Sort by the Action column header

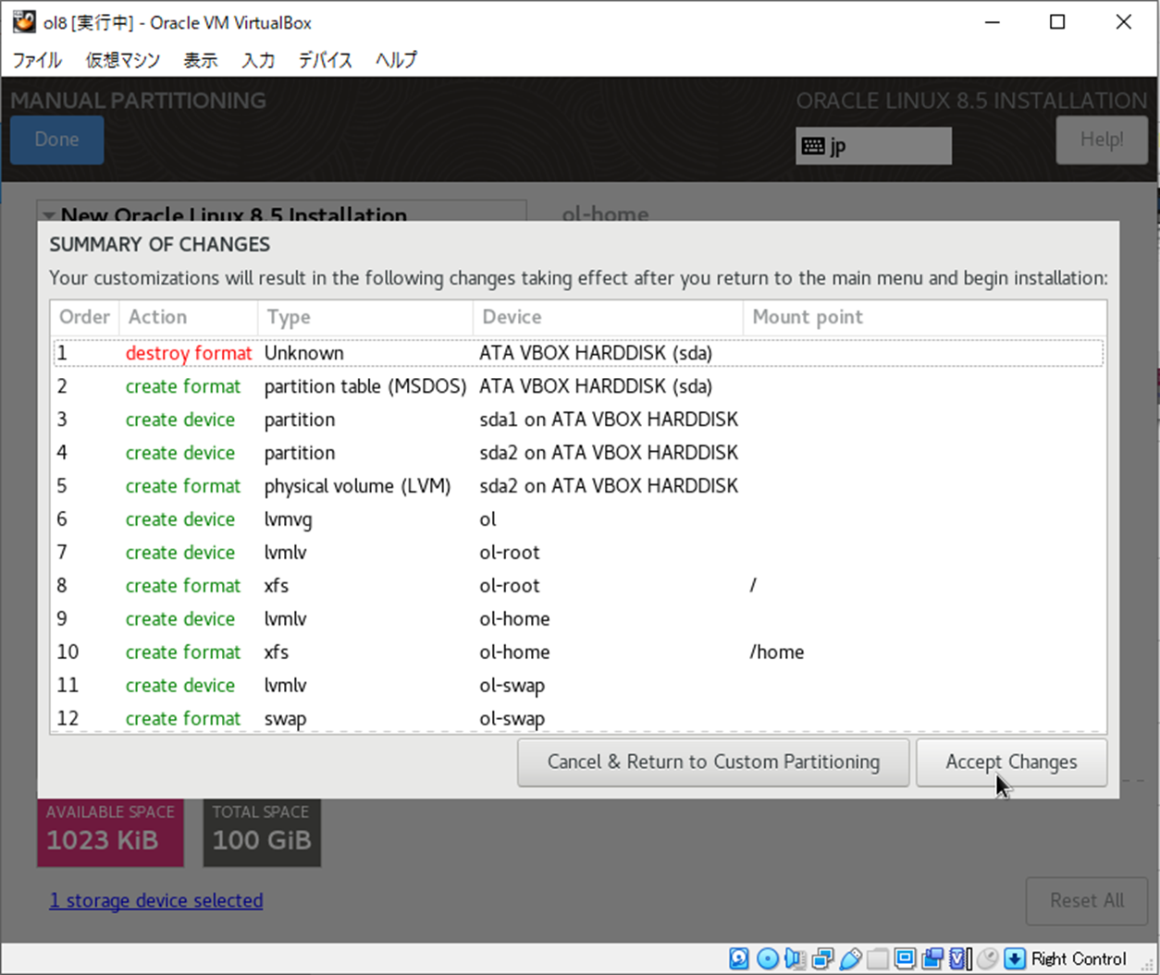(x=189, y=317)
